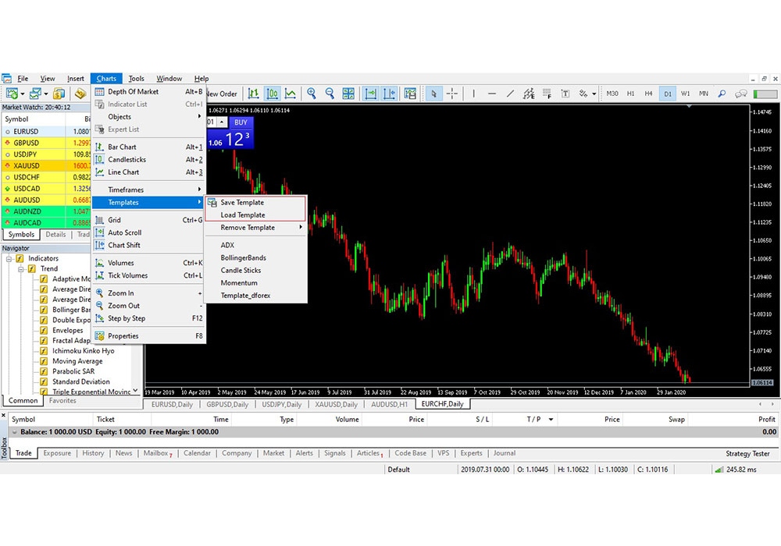Screen dimensions: 781x546
Task: Open the File menu
Action: pyautogui.click(x=23, y=79)
